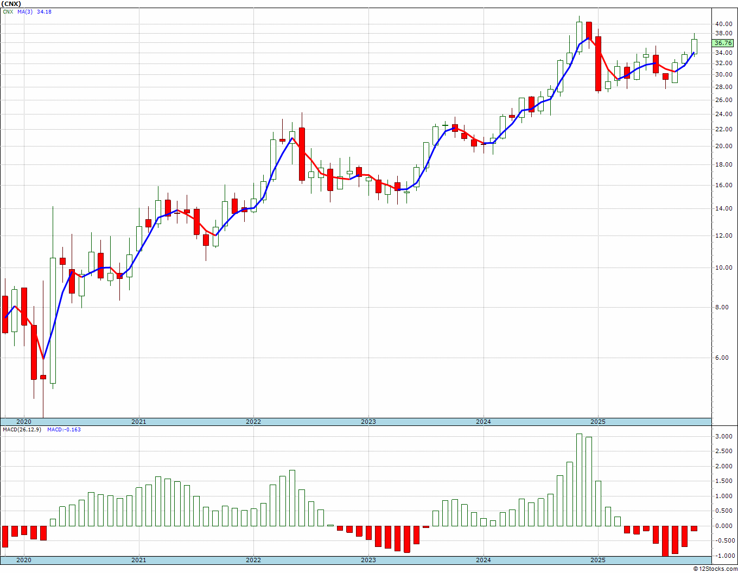The width and height of the screenshot is (738, 573).
Task: Click the "1.000" MACD axis label
Action: tap(723, 496)
